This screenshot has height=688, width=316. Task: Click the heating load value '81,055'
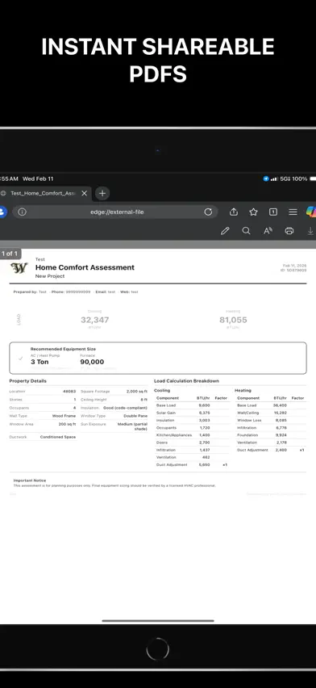(x=233, y=320)
